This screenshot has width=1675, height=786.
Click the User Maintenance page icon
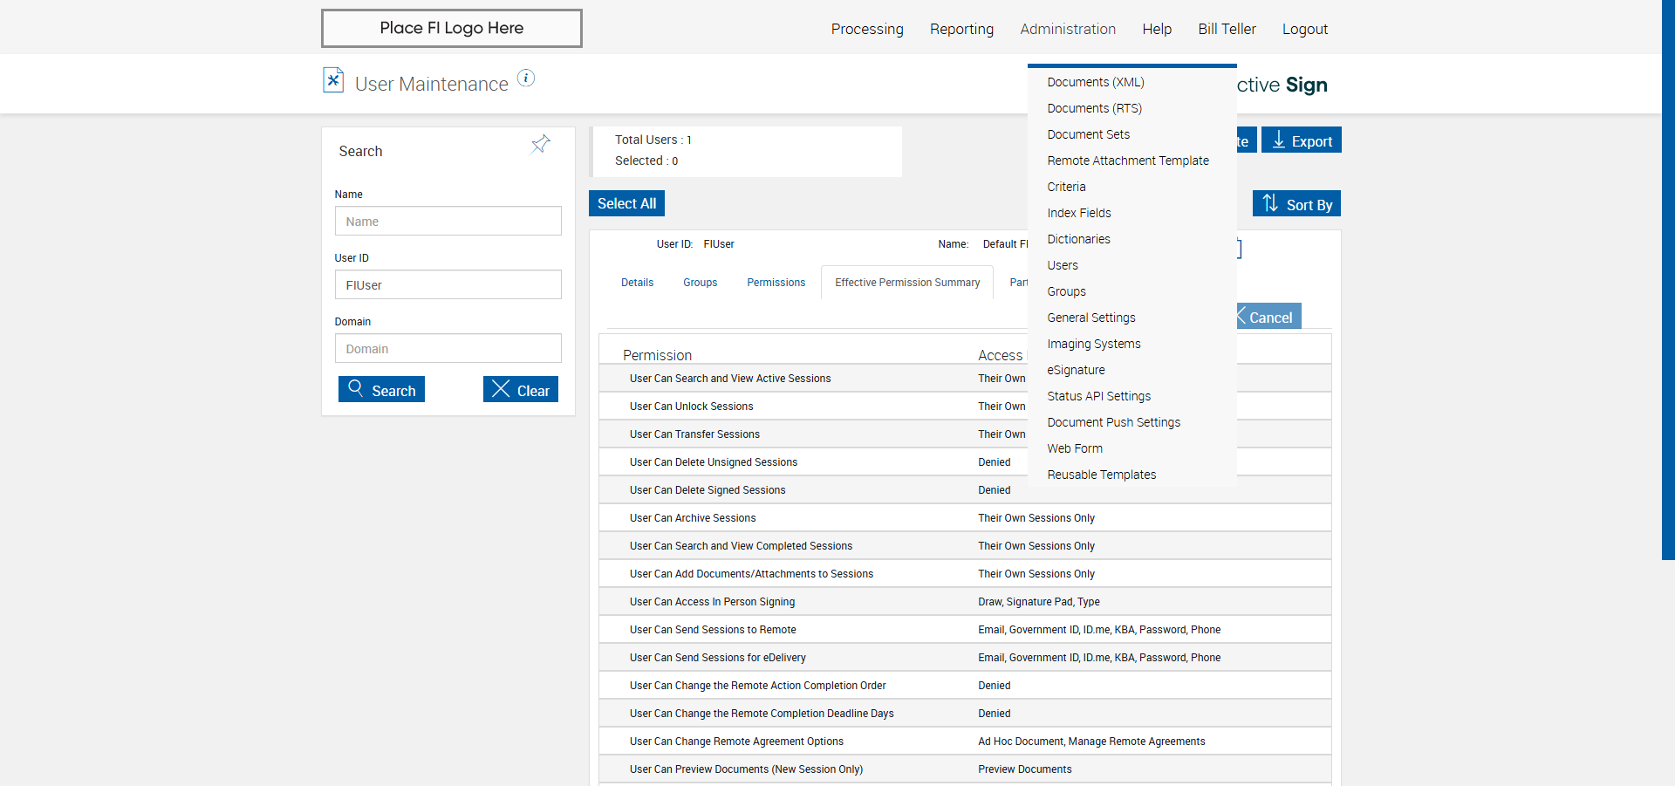333,80
